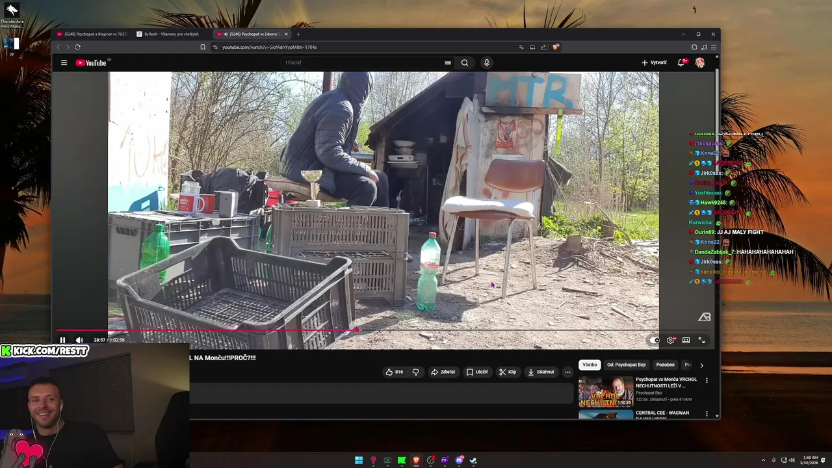Image resolution: width=832 pixels, height=468 pixels.
Task: Open the YouTube account avatar menu
Action: 699,62
